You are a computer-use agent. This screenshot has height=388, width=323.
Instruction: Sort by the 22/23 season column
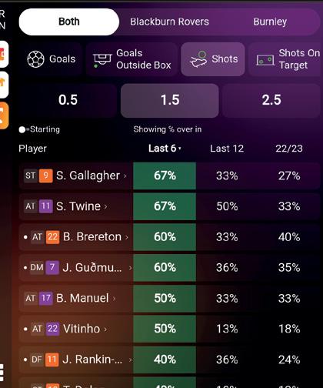coord(289,149)
